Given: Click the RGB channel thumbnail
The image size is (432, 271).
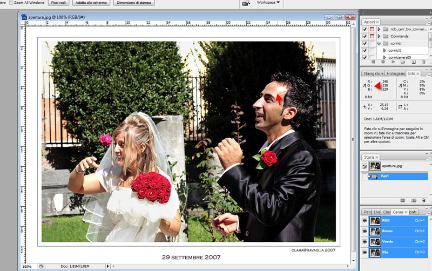Looking at the screenshot, I should [x=375, y=221].
